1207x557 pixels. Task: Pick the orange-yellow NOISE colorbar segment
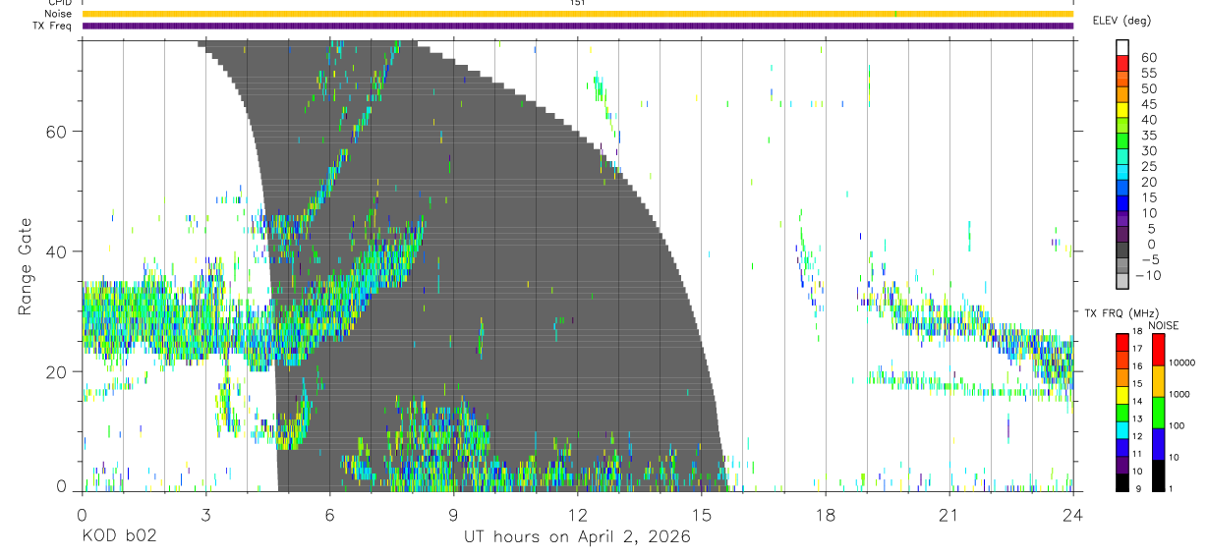(x=1159, y=381)
